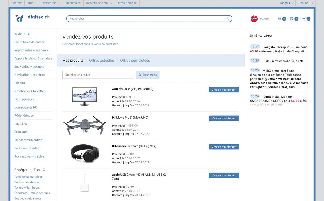Click the AOC monitor thumbnail
This screenshot has height=201, width=324.
pos(85,96)
